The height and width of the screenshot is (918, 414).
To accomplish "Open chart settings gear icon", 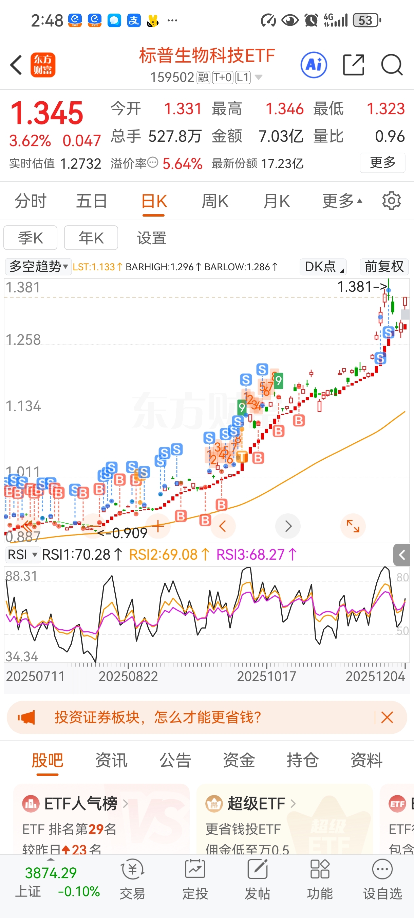I will coord(391,201).
